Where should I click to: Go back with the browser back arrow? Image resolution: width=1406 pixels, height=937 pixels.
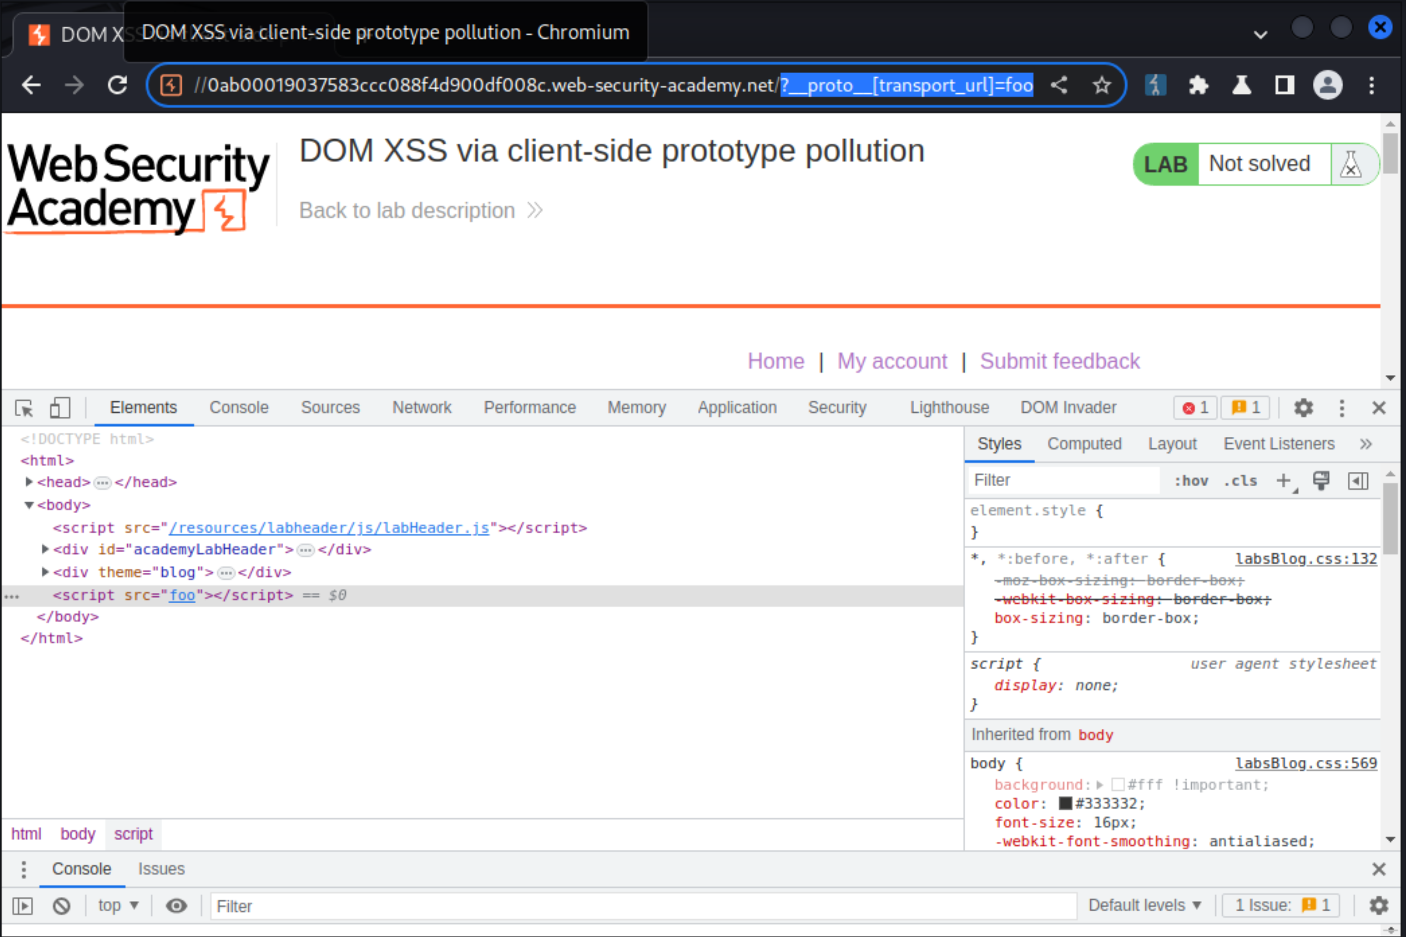pos(31,86)
